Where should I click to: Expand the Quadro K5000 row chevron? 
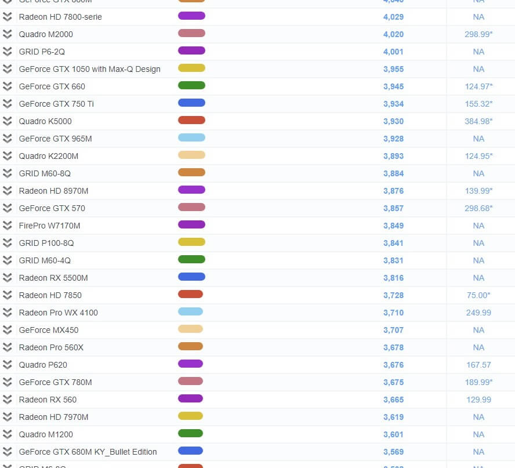click(x=7, y=121)
